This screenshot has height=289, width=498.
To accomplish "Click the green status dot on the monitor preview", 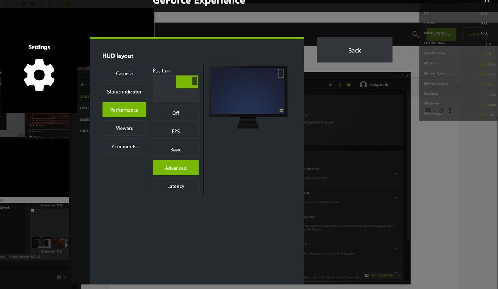I will click(x=281, y=111).
